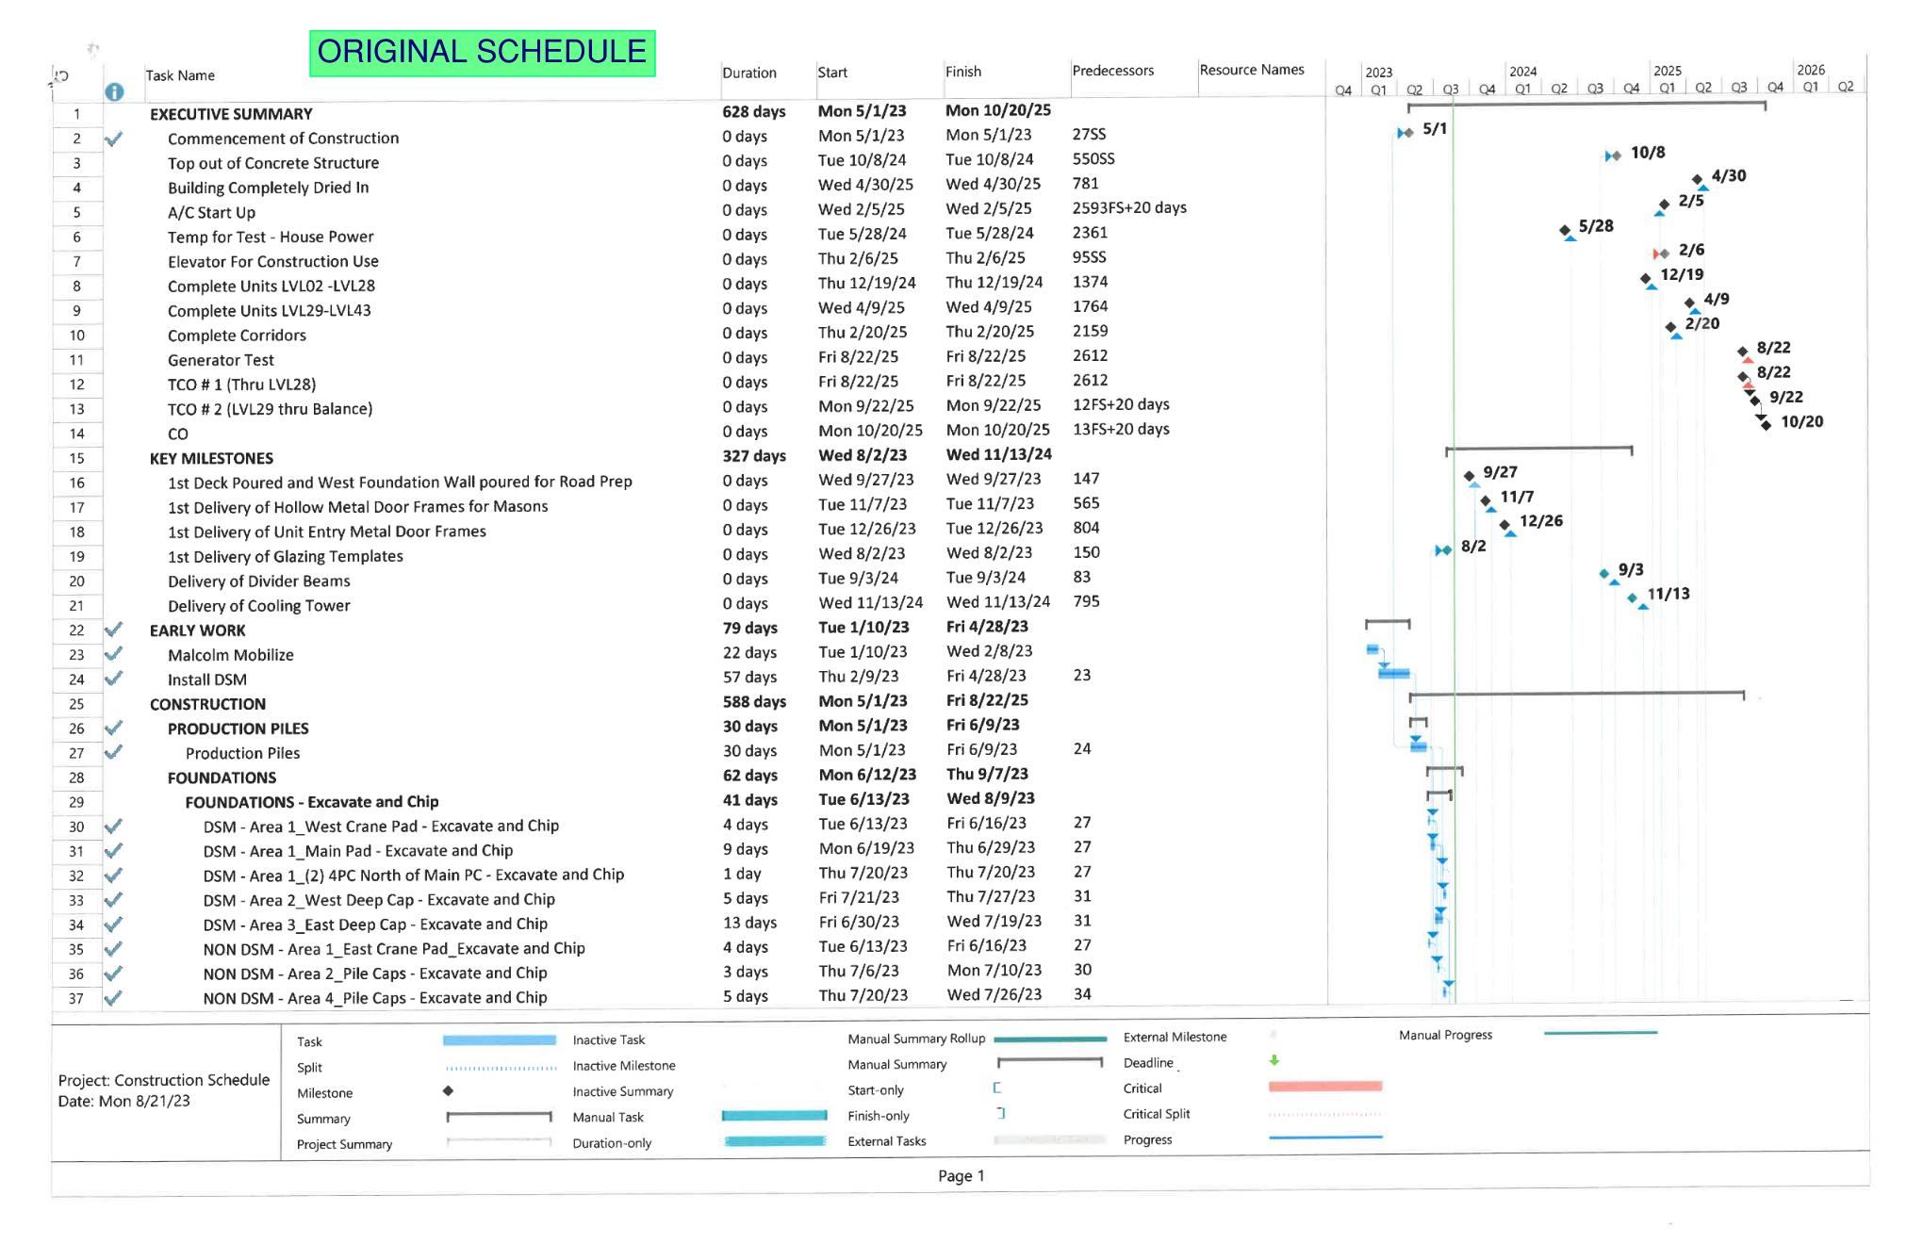Select the KEY MILESTONES summary task
The width and height of the screenshot is (1923, 1244).
[211, 458]
